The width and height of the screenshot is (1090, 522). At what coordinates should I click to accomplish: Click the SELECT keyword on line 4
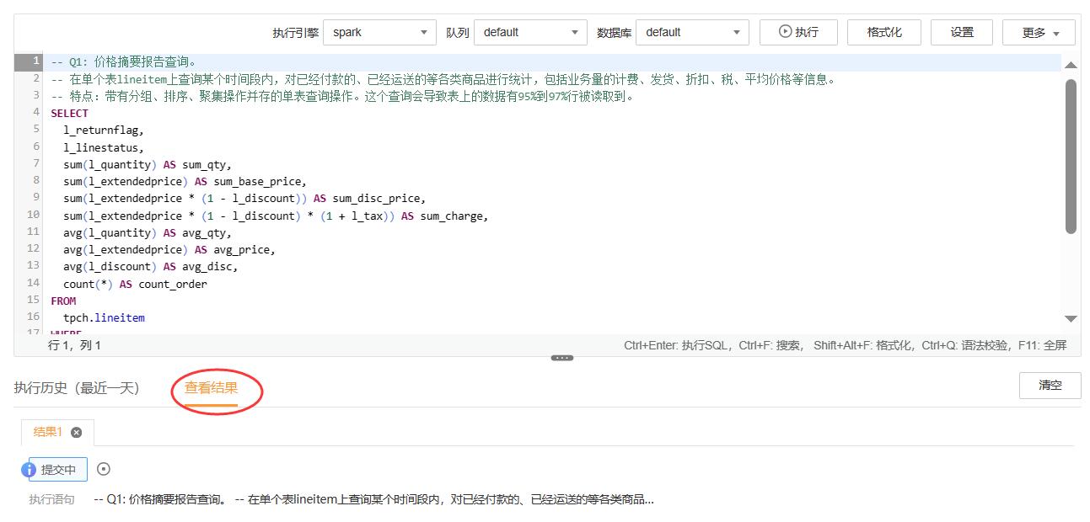pyautogui.click(x=69, y=113)
